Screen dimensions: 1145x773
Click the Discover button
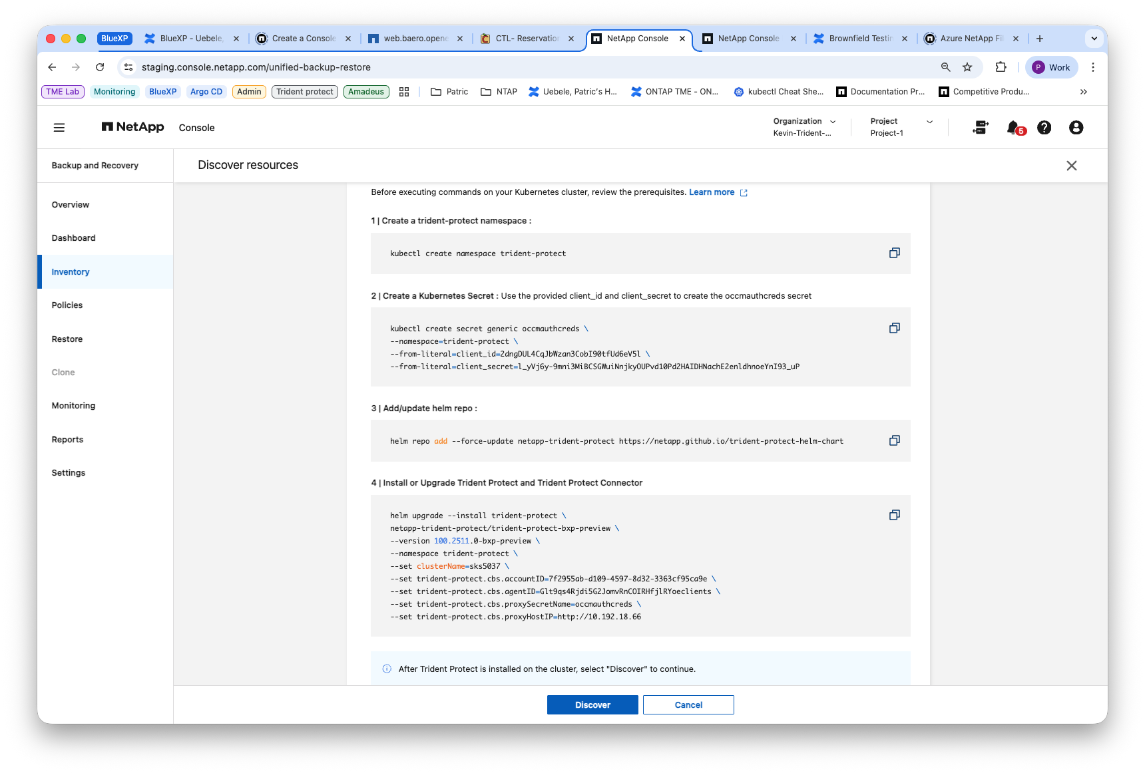pos(592,705)
